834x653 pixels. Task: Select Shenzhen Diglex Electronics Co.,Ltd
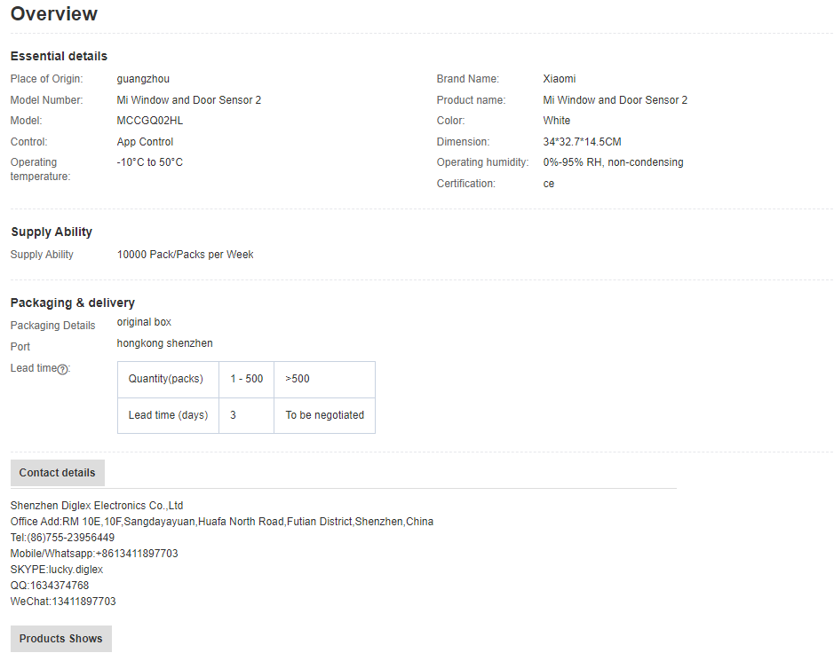[97, 506]
